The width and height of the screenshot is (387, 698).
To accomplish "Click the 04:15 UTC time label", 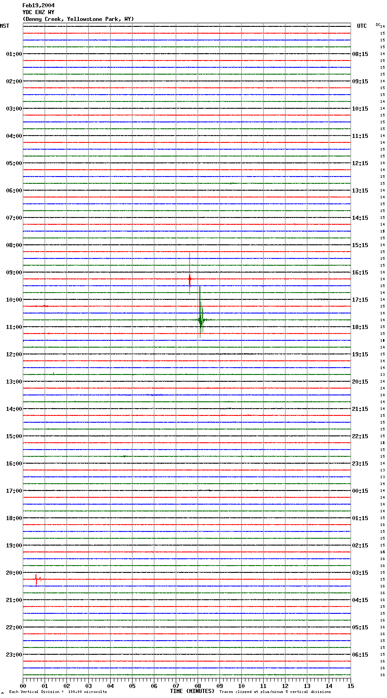I will [360, 600].
